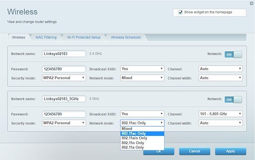
Task: Open the 2.4 GHz Network mode Mixed dropdown
Action: [x=142, y=78]
